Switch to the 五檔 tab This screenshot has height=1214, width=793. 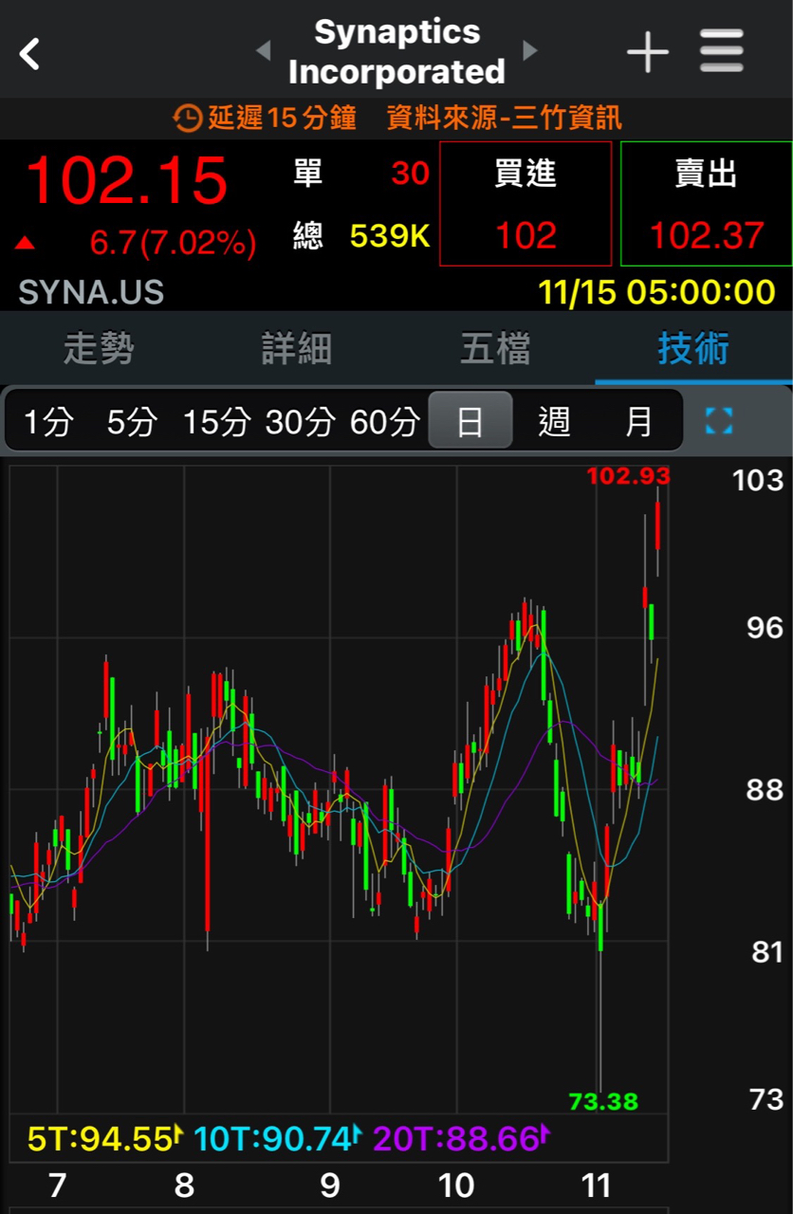coord(495,349)
